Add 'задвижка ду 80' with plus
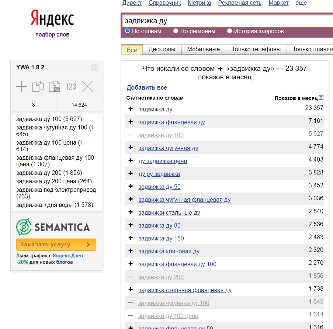The width and height of the screenshot is (333, 329). pos(131,225)
